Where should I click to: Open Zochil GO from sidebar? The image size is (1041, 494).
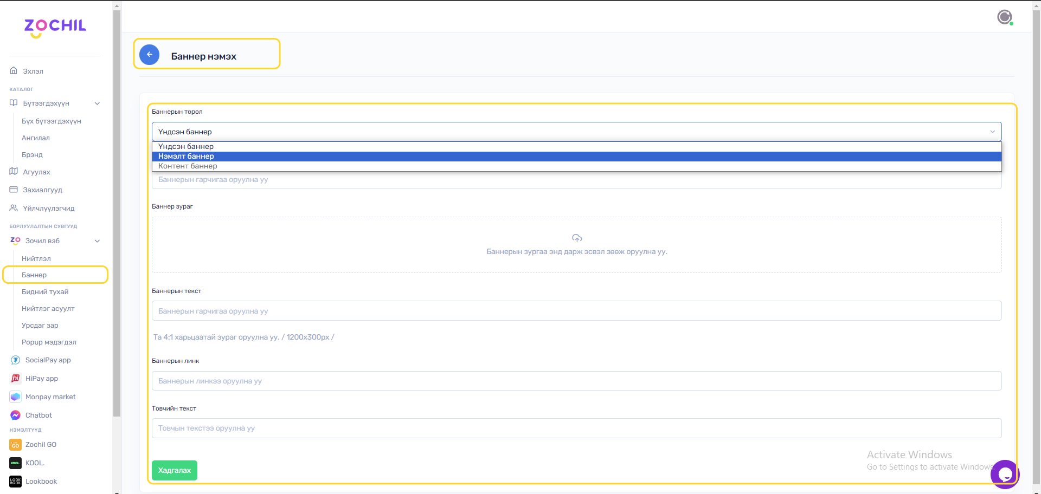click(x=41, y=445)
